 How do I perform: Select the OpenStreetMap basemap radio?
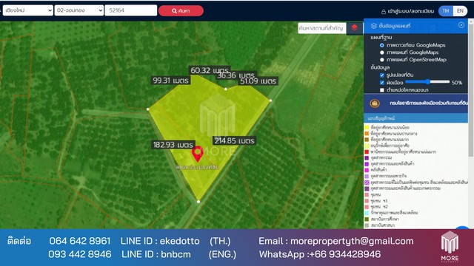[x=382, y=60]
